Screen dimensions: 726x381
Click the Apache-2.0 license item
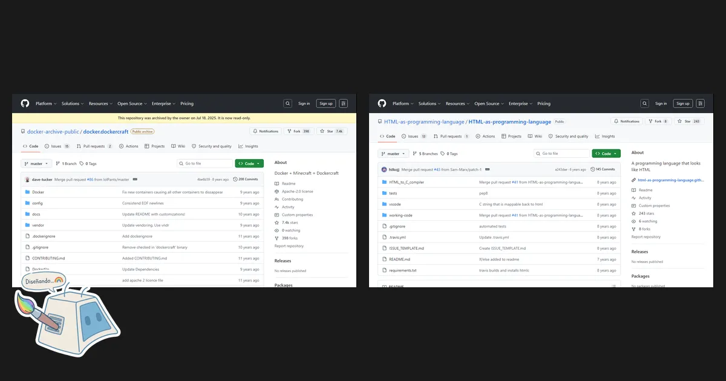pos(297,191)
